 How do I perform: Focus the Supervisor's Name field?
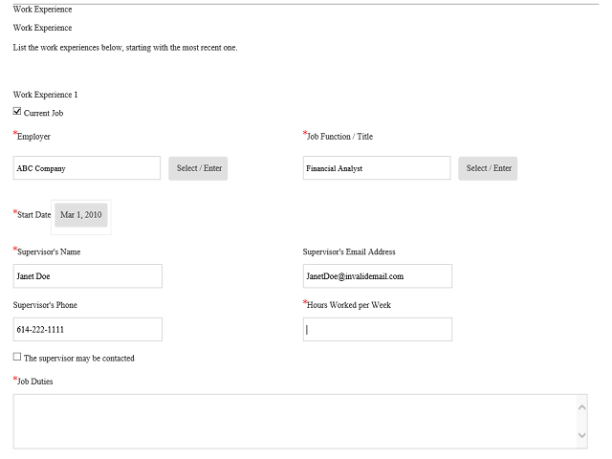point(88,276)
